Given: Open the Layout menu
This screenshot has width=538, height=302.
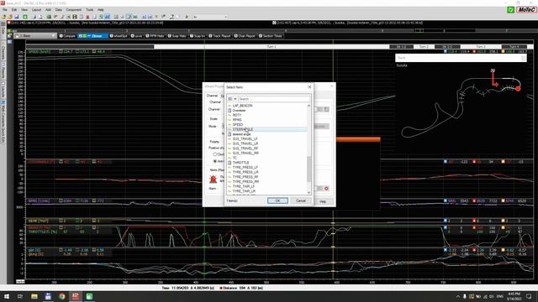Looking at the screenshot, I should [x=36, y=9].
